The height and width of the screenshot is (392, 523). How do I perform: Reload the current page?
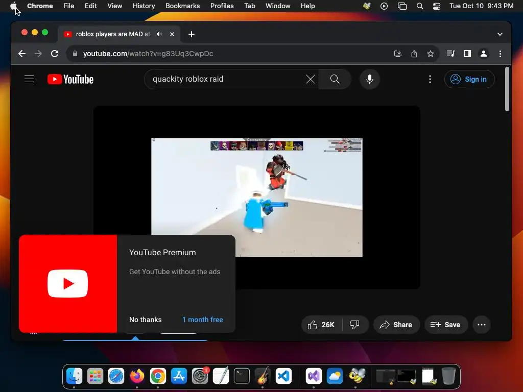[55, 54]
